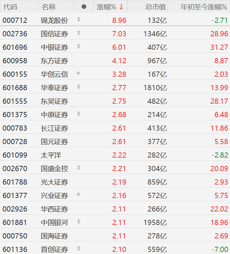Viewport: 230px width, 254px height.
Task: Click the 4.12 gain value
Action: tap(119, 61)
